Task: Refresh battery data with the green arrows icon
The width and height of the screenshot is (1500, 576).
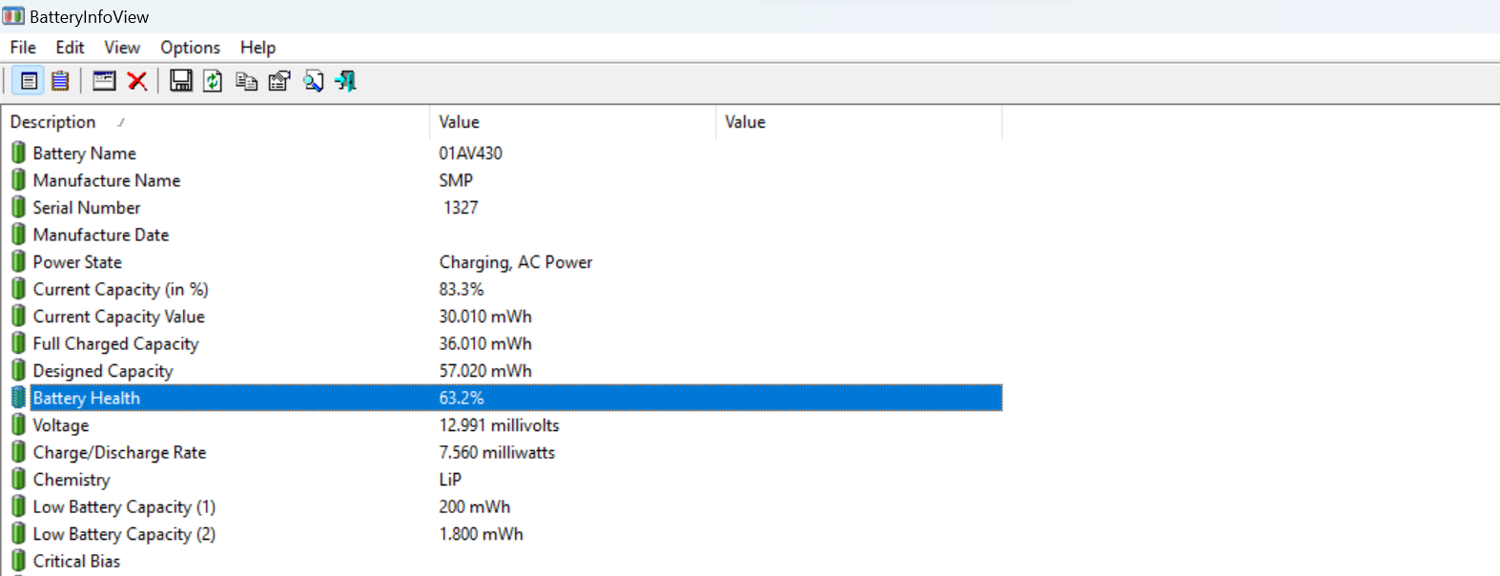Action: click(x=213, y=81)
